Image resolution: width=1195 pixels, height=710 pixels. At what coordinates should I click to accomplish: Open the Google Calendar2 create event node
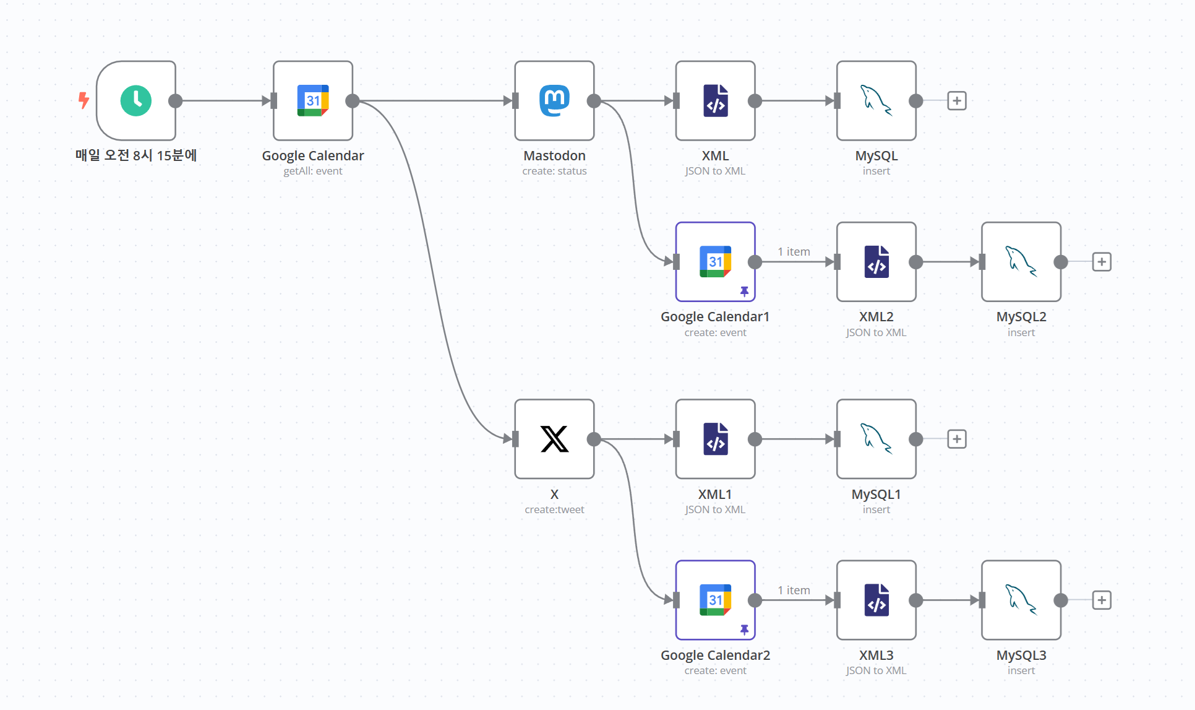pos(716,600)
